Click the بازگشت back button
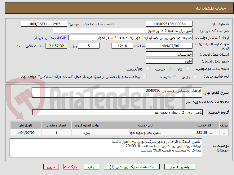234x175 pixels. pyautogui.click(x=71, y=167)
